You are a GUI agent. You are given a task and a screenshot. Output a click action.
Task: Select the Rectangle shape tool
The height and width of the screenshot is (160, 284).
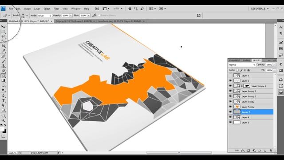tap(3, 110)
